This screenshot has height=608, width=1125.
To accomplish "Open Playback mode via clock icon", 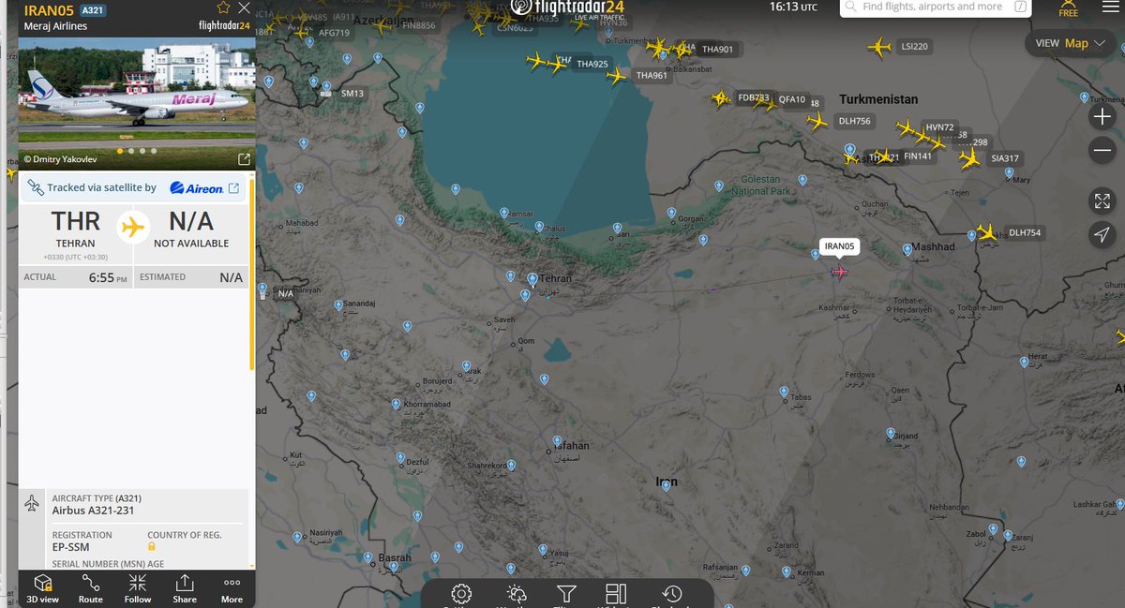I will (x=671, y=594).
